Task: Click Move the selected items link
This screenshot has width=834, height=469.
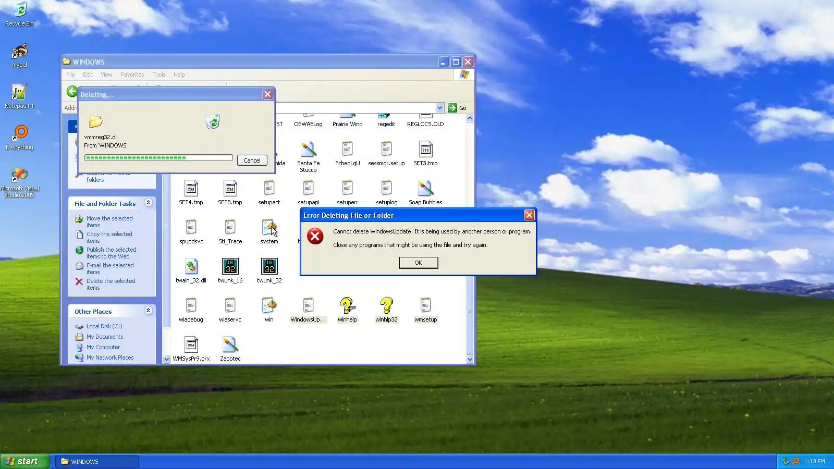Action: click(x=109, y=222)
